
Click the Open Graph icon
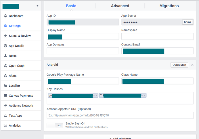pyautogui.click(x=5, y=66)
